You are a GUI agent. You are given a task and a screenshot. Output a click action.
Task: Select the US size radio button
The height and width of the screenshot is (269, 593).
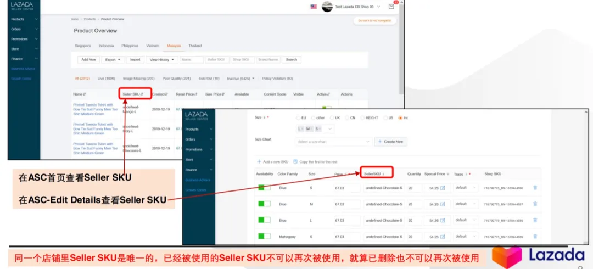385,117
